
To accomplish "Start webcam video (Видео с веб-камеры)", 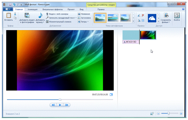I will tap(57, 14).
